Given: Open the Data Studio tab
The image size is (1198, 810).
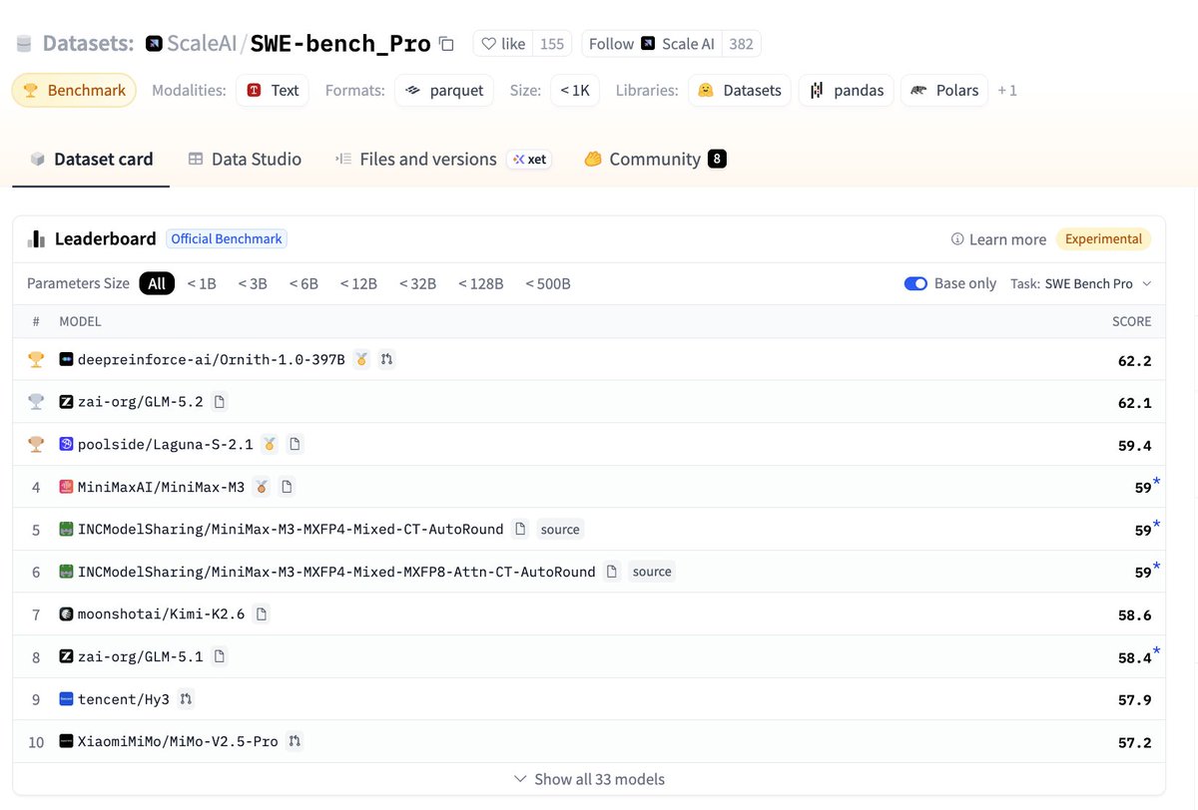Looking at the screenshot, I should [245, 159].
